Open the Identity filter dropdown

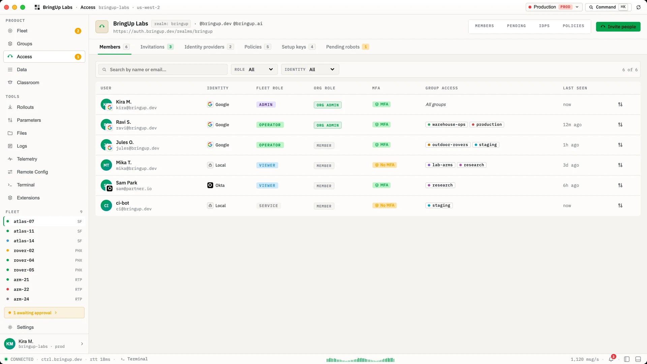coord(310,69)
